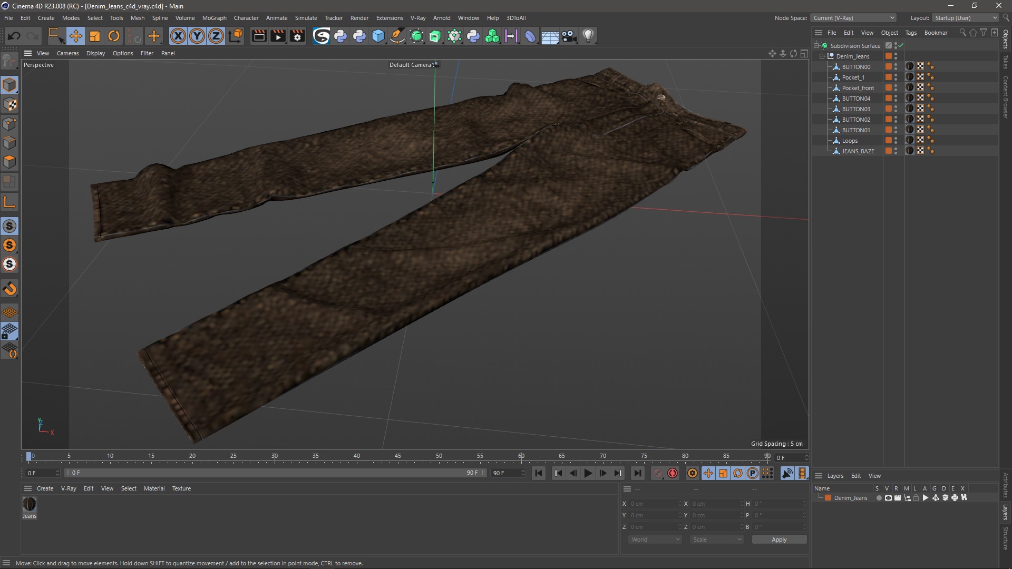
Task: Click the Polygons mode icon in sidebar
Action: 9,162
